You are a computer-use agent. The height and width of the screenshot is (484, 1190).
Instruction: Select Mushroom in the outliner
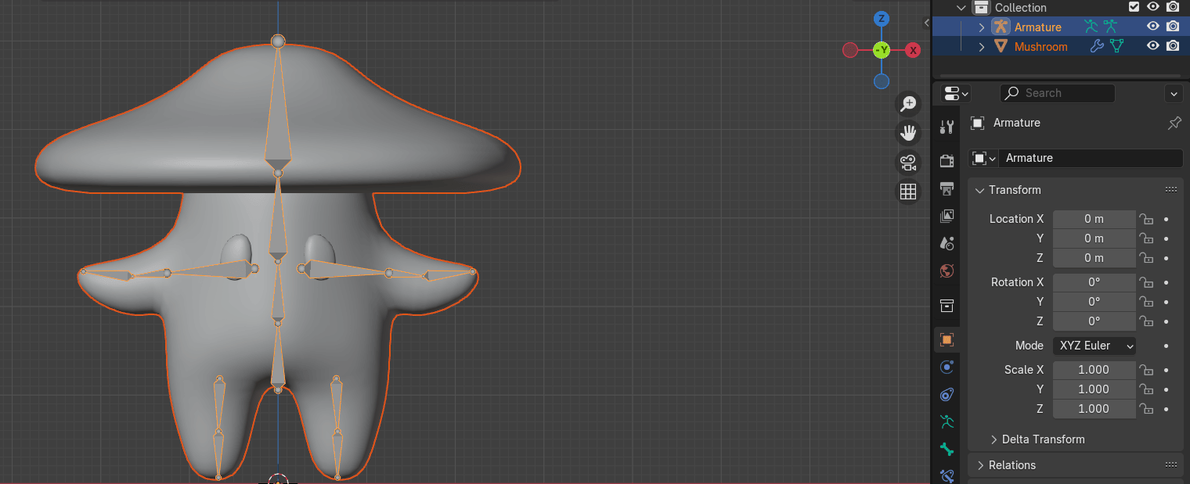[x=1040, y=47]
